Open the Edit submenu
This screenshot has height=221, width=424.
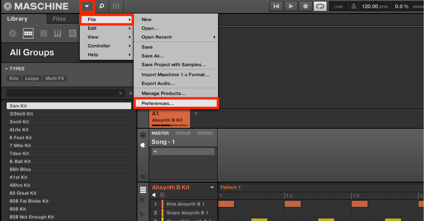tap(106, 28)
